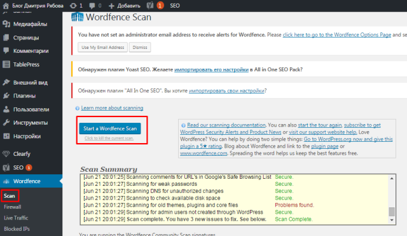Click the Плагины plugin icon in the sidebar
Screen dimensions: 407x236
pos(6,96)
